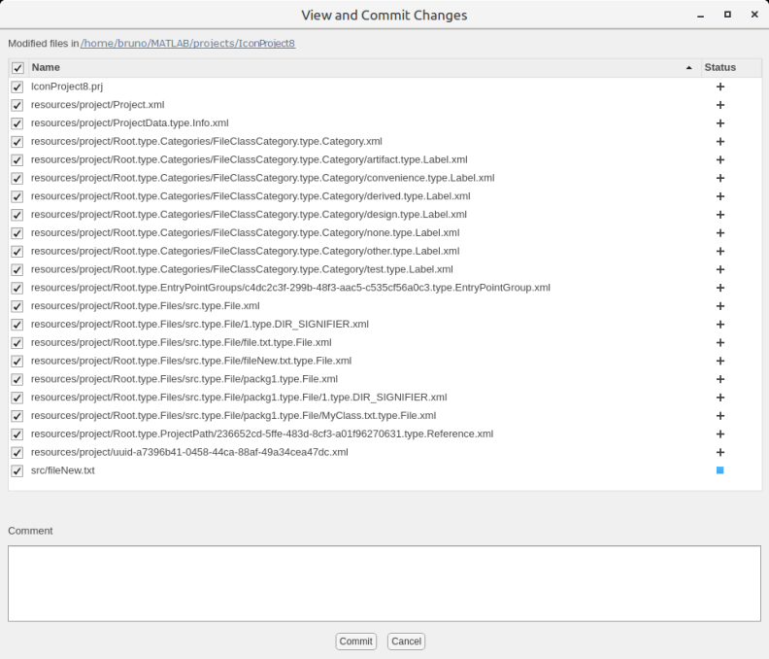Screen dimensions: 769x659
Task: Click the status plus icon for Project.xml
Action: [719, 105]
